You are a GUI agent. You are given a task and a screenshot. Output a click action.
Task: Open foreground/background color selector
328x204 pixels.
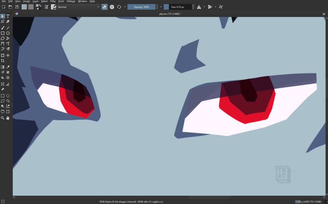pos(39,7)
